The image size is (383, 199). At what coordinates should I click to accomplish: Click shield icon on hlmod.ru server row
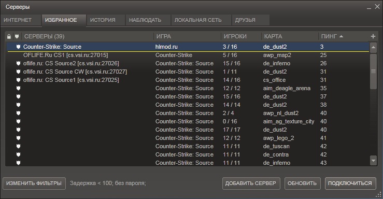(x=18, y=47)
